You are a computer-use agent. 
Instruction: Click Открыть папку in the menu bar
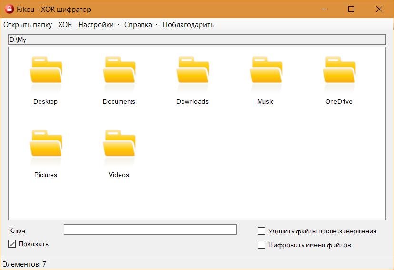tap(28, 25)
